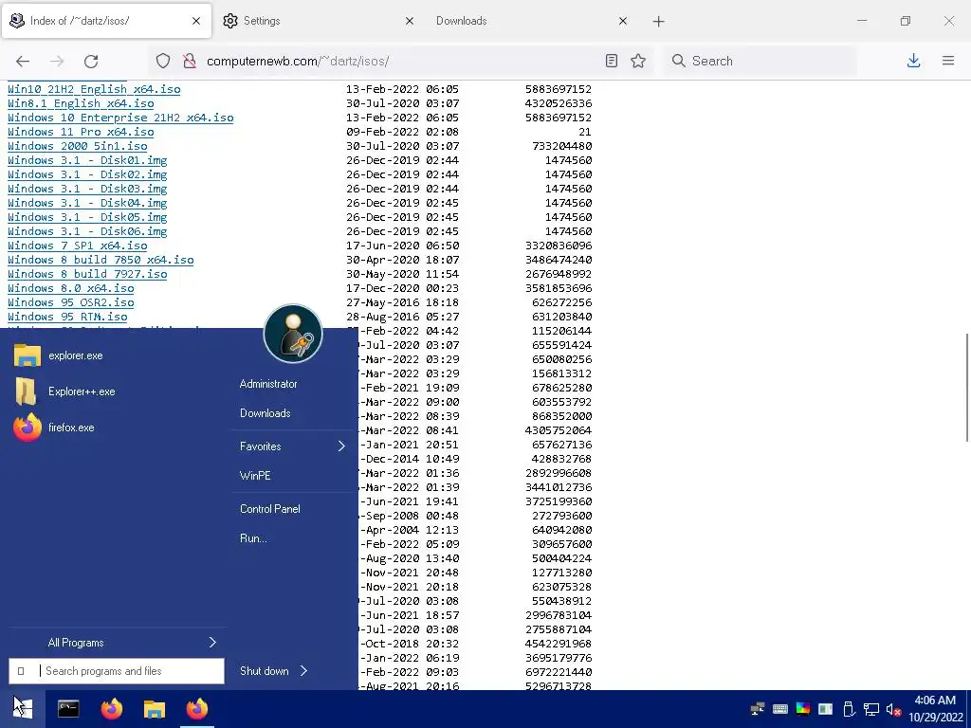
Task: Click the browser back arrow
Action: coord(23,61)
